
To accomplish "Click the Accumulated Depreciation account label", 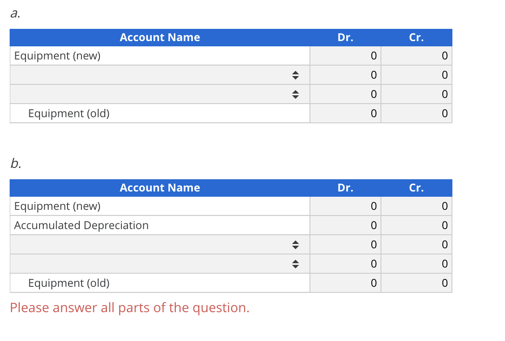I will tap(81, 225).
